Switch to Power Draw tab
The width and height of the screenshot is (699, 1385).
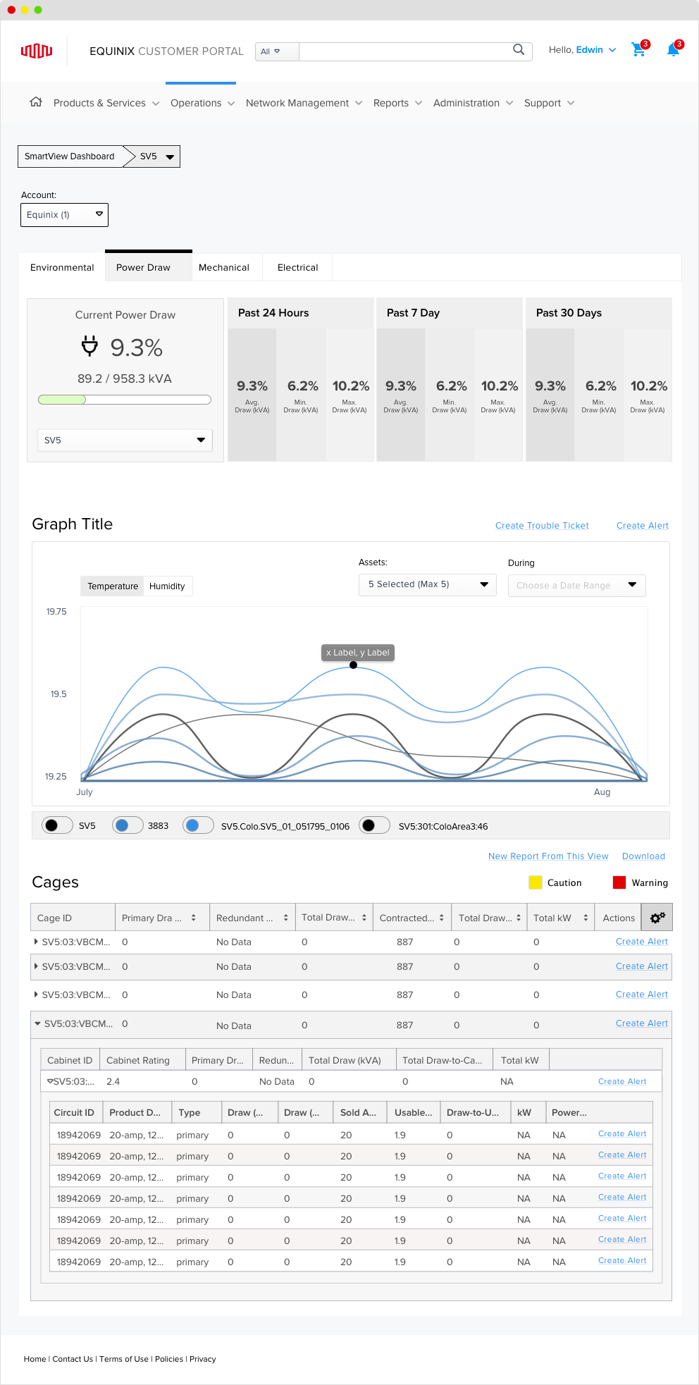pos(148,266)
